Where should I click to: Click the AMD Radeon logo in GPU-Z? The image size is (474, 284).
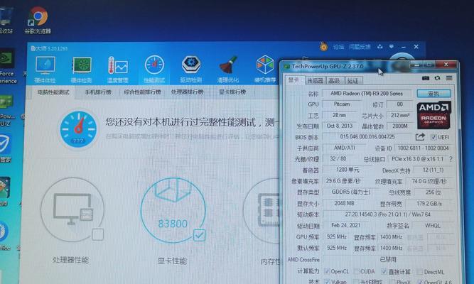433,116
